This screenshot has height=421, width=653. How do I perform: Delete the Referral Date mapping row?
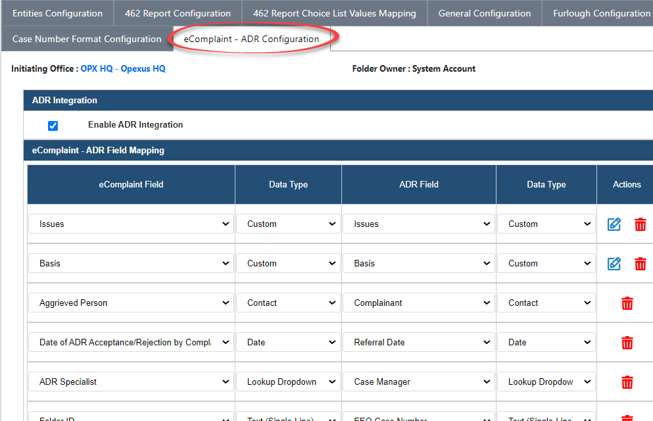click(x=627, y=343)
